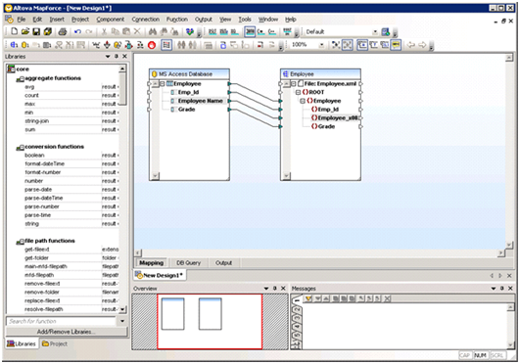Screen dimensions: 520x364
Task: Open a file with the folder icon
Action: click(25, 31)
